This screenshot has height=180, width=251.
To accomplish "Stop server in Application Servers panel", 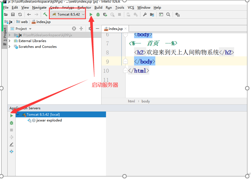I will tap(11, 130).
